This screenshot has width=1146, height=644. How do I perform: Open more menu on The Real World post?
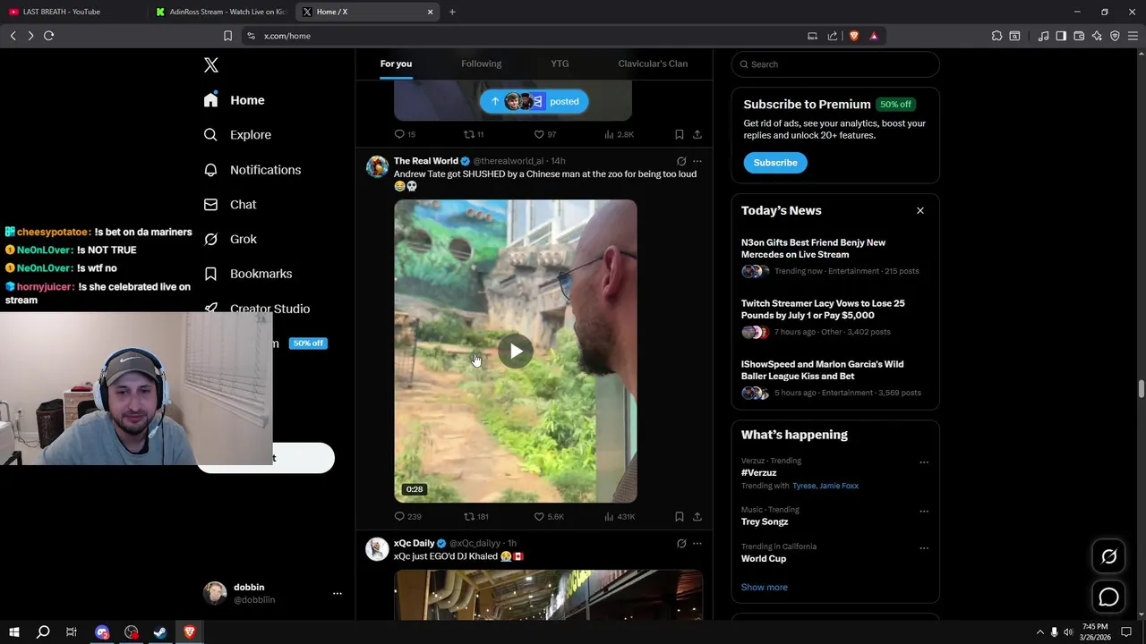(697, 162)
